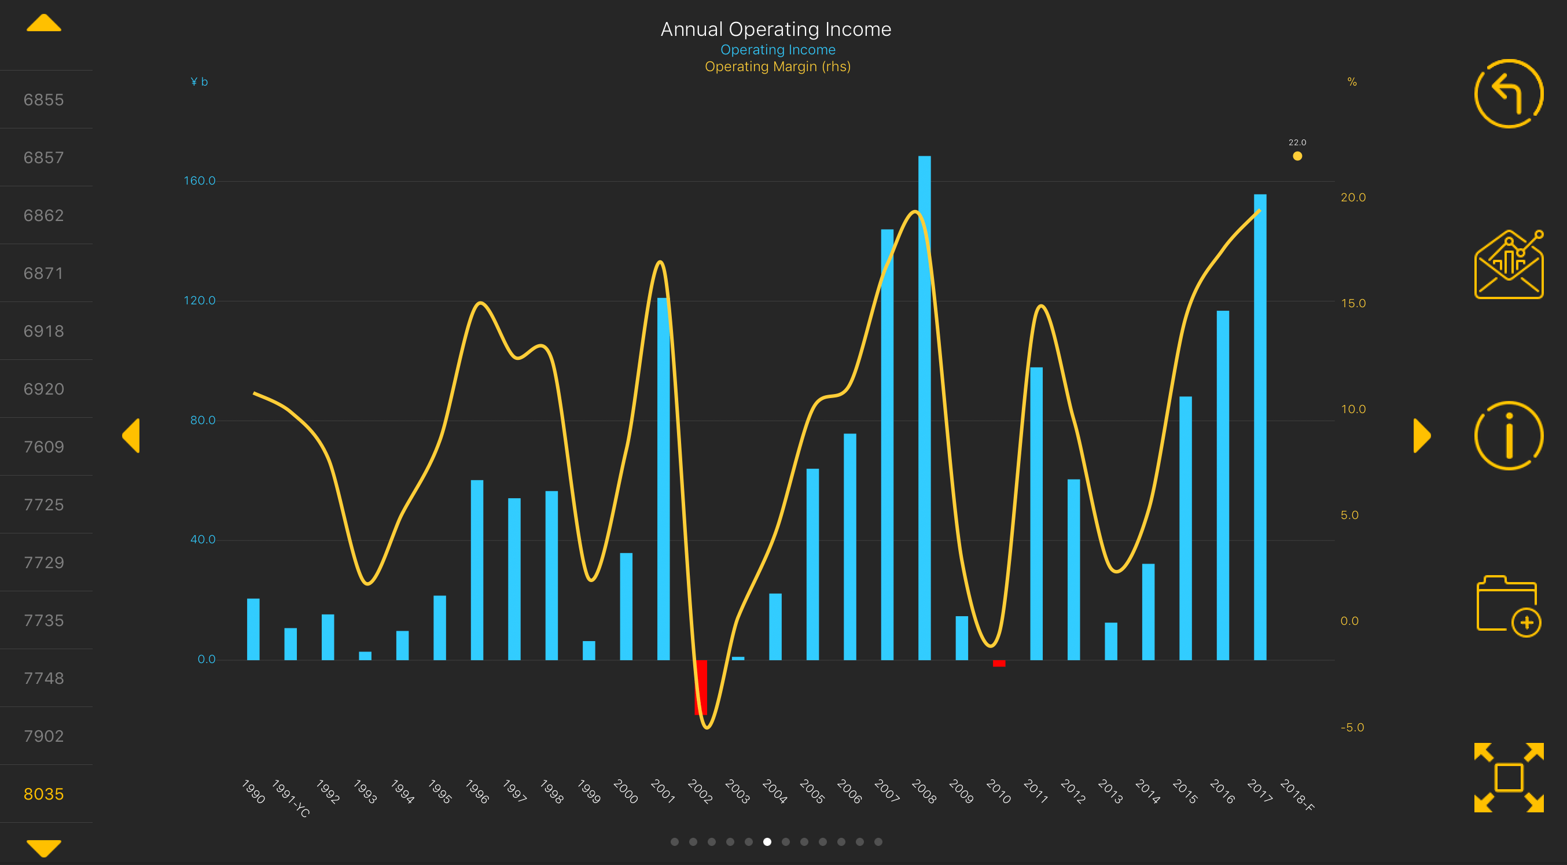
Task: Select ticker 6920 from sidebar list
Action: coord(44,389)
